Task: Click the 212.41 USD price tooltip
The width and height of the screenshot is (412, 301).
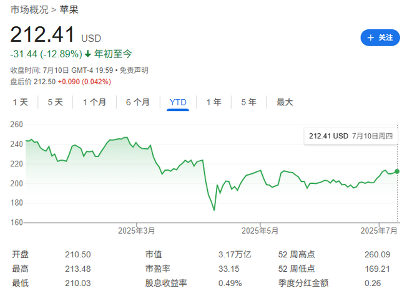Action: tap(350, 136)
